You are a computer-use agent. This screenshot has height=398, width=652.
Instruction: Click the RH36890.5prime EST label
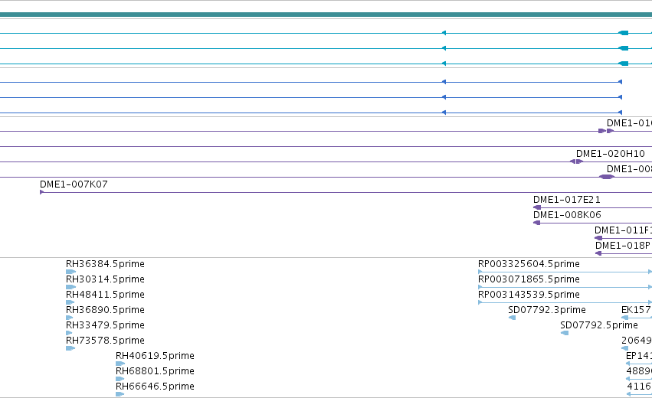click(105, 310)
